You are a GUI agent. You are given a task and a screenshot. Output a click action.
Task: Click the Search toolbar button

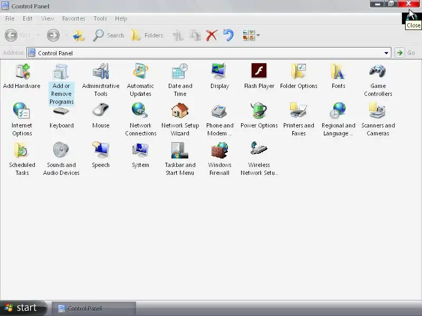pyautogui.click(x=108, y=35)
